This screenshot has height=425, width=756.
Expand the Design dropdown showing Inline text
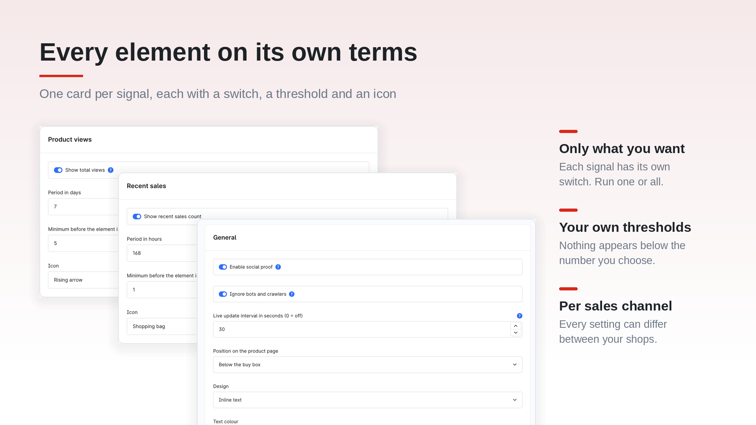pos(367,400)
